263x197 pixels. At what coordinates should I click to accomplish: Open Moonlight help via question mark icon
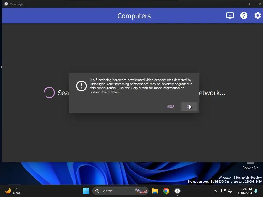tap(244, 16)
